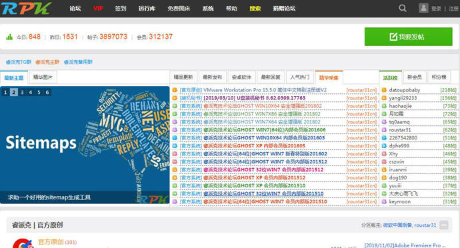Click the green 我要发帖 button
This screenshot has height=248, width=460.
[409, 37]
